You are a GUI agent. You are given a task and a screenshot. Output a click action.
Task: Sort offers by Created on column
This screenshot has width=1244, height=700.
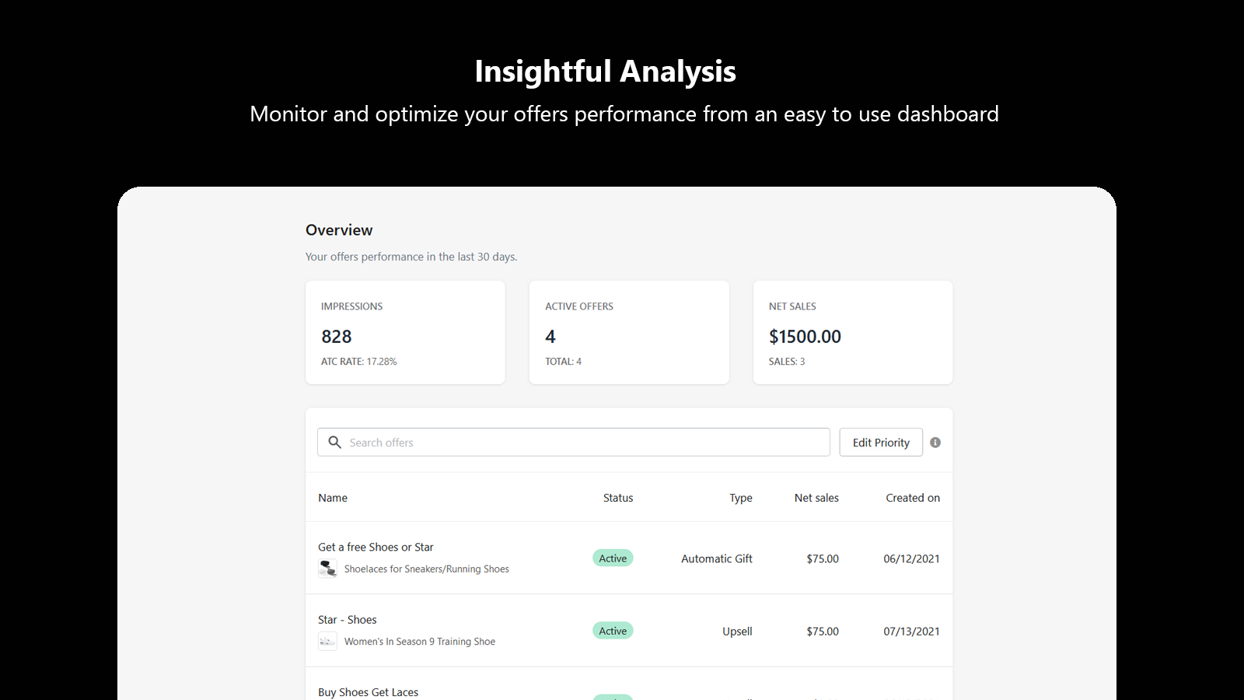(913, 498)
